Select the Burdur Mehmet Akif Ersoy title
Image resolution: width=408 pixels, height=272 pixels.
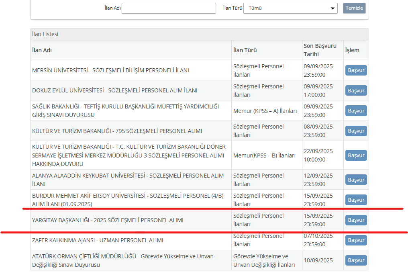pos(128,200)
